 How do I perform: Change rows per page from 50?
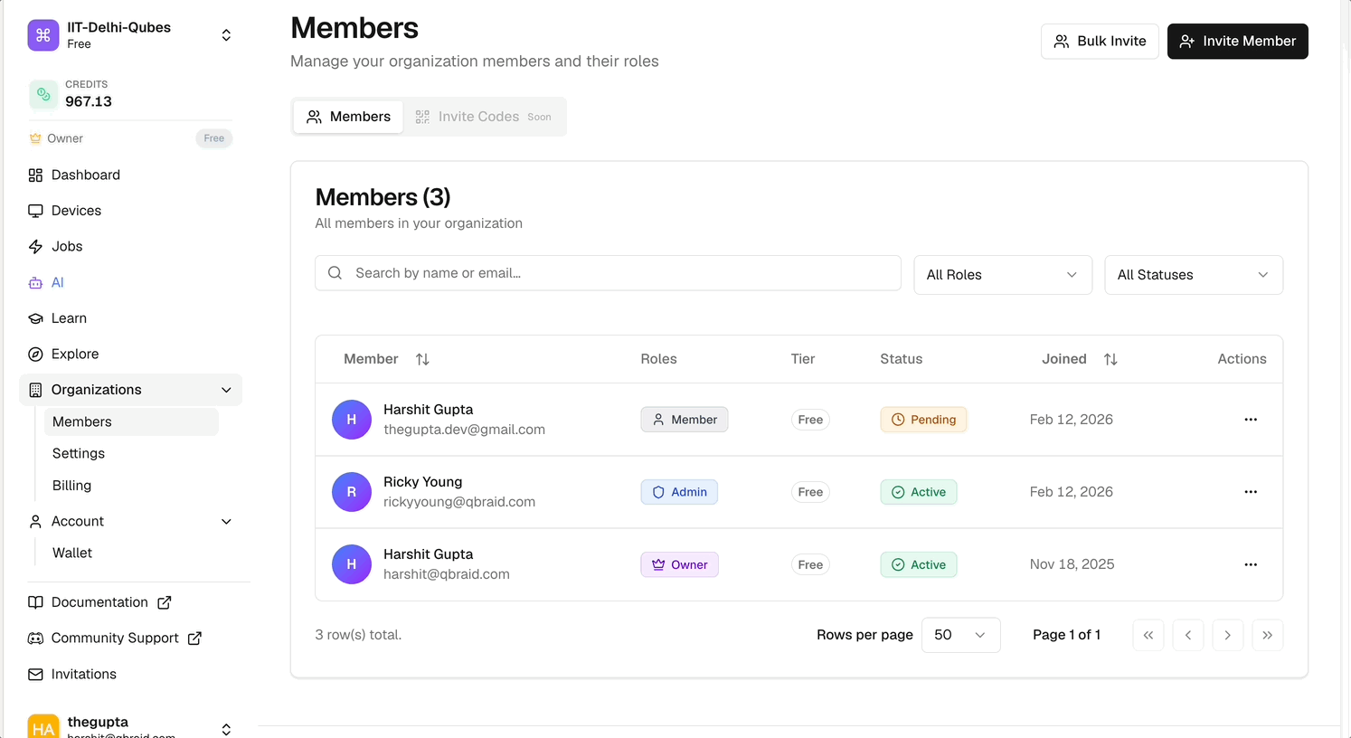[x=960, y=635]
